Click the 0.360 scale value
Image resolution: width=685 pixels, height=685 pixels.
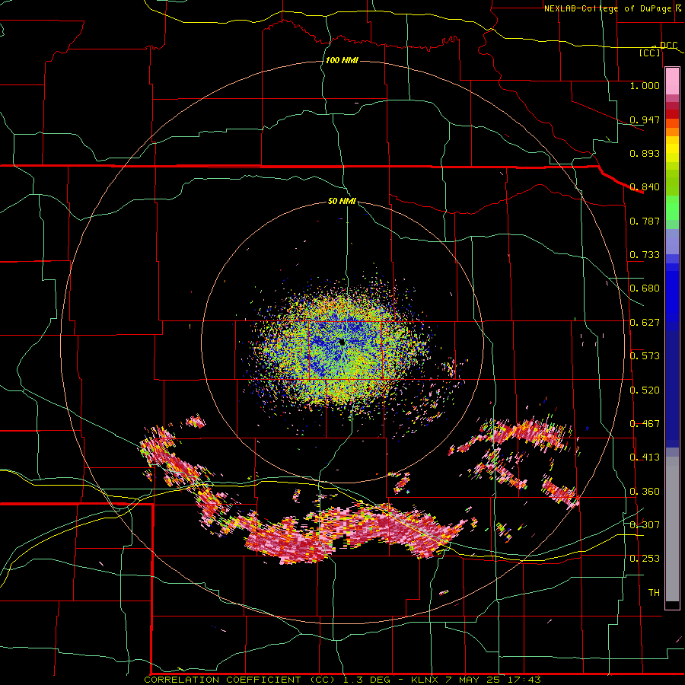tap(645, 492)
